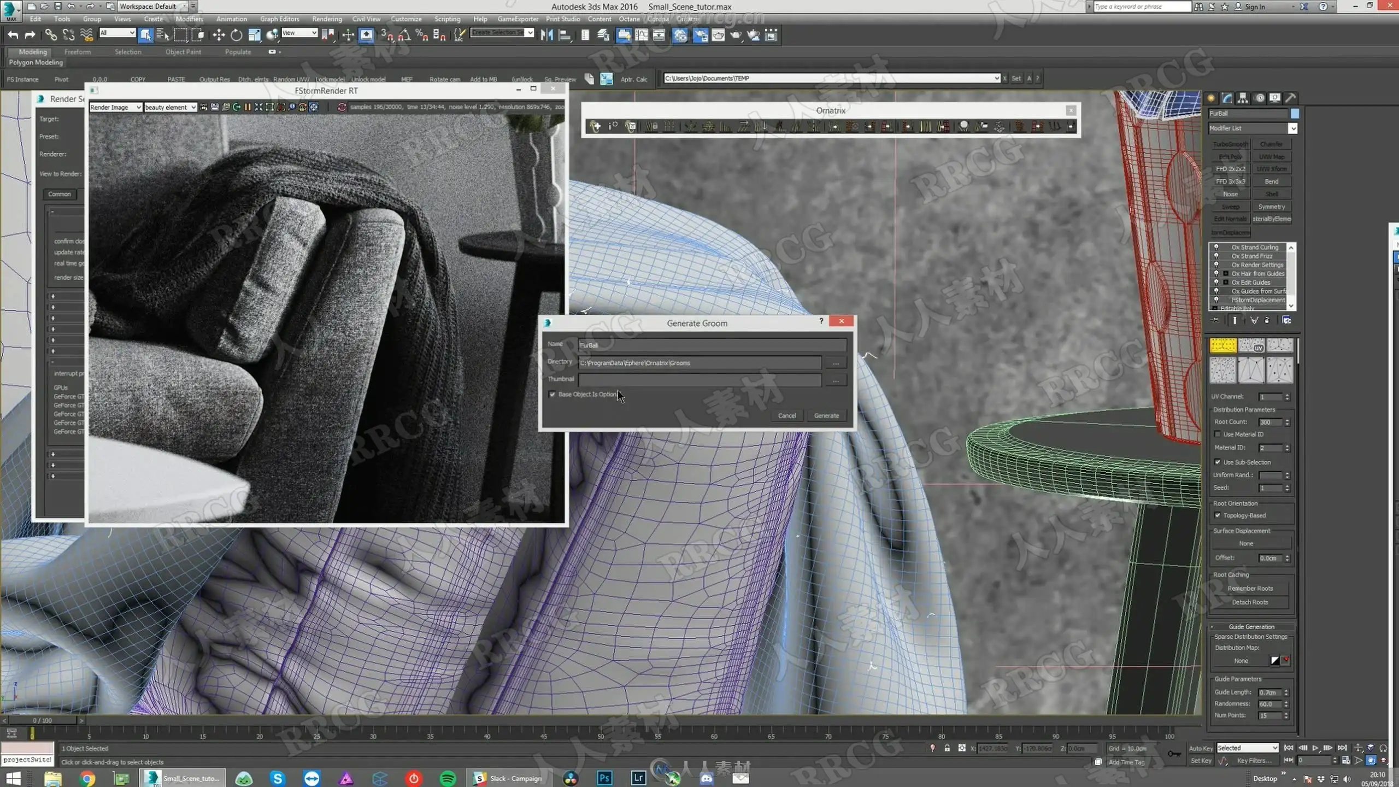1399x787 pixels.
Task: Switch to the Freeform ribbon tab
Action: (78, 52)
